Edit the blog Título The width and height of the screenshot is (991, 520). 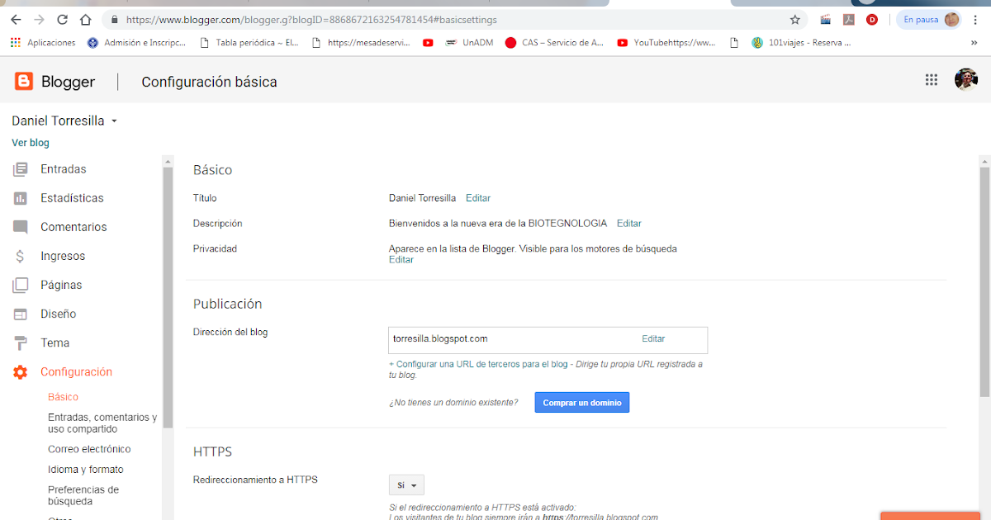478,198
